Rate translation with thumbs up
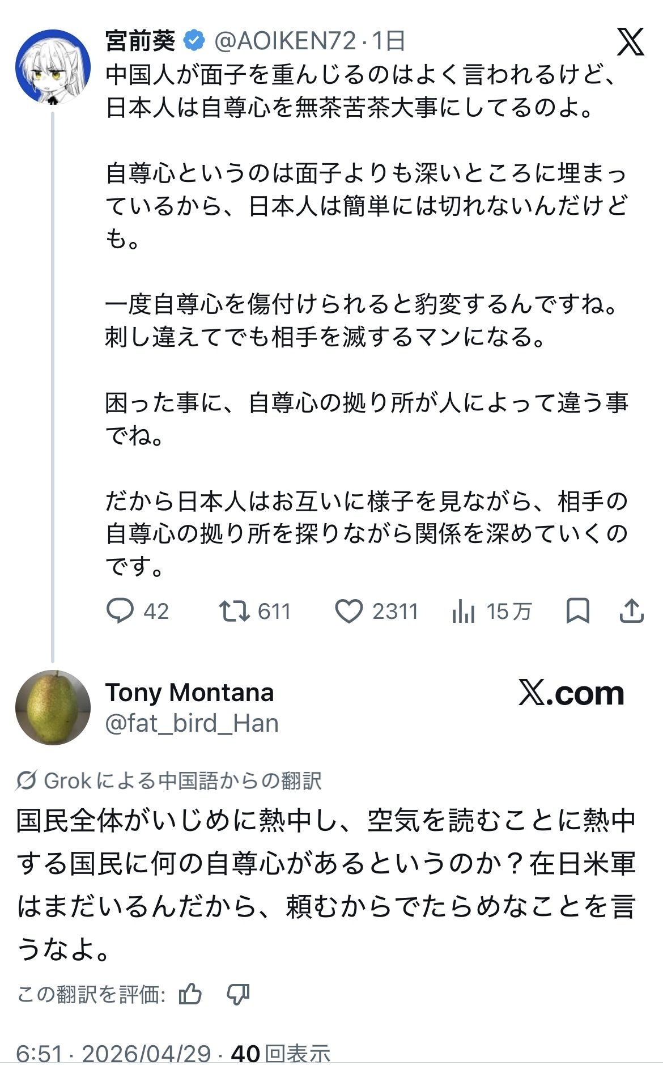This screenshot has width=663, height=1065. coord(190,994)
